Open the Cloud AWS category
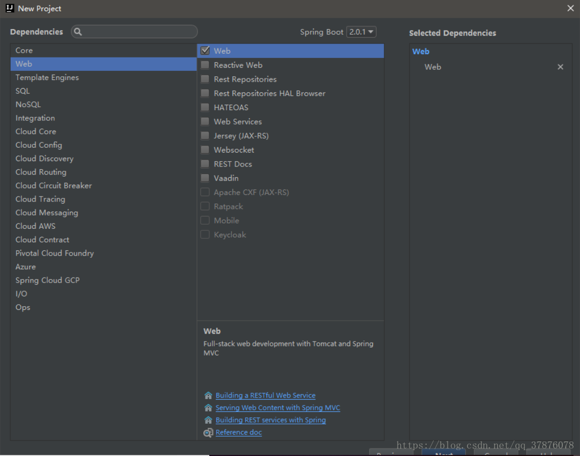The width and height of the screenshot is (580, 456). 103,226
